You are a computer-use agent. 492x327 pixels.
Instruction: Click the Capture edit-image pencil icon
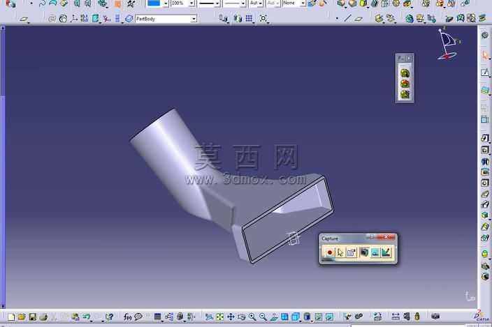pos(386,252)
